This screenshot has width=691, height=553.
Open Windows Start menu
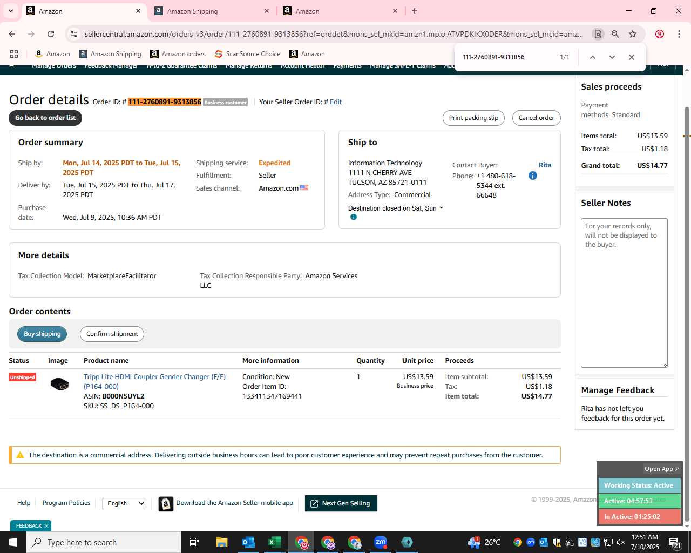[x=13, y=542]
